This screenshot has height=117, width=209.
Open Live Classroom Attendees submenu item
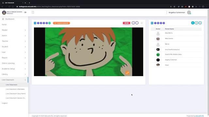click(x=15, y=89)
